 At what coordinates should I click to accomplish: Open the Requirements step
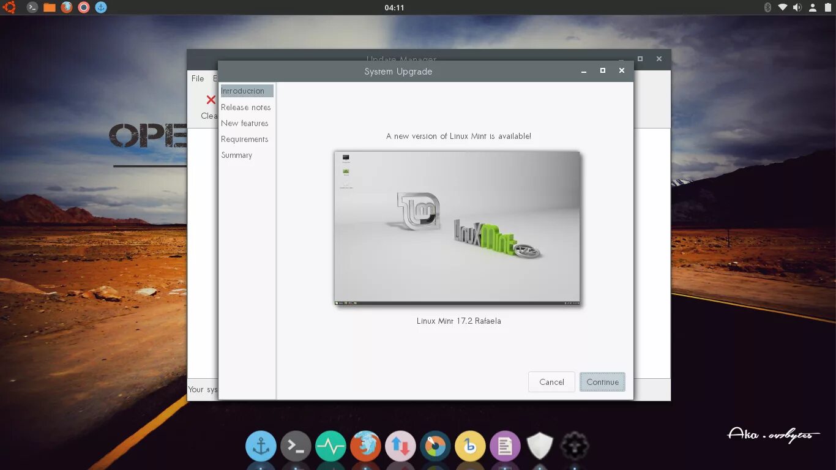(x=245, y=139)
